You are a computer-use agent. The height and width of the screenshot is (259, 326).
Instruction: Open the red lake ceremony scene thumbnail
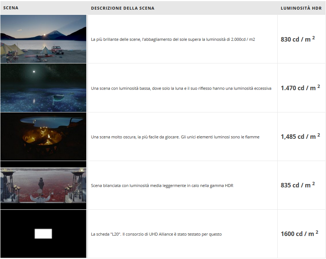click(43, 185)
